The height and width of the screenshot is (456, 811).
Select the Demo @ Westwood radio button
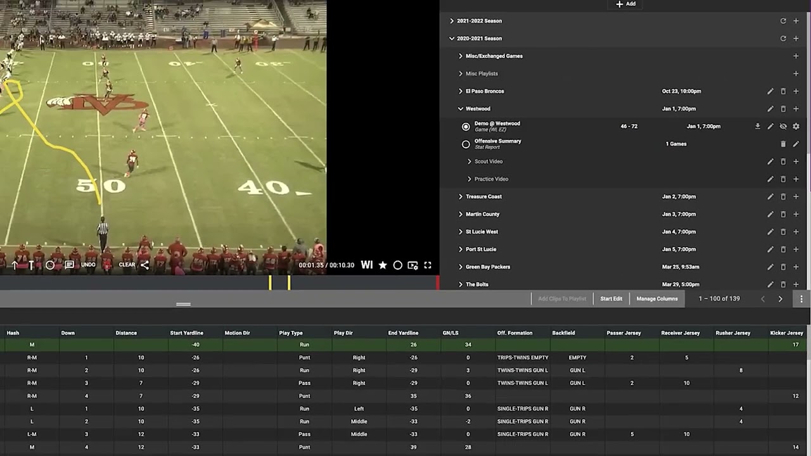466,127
